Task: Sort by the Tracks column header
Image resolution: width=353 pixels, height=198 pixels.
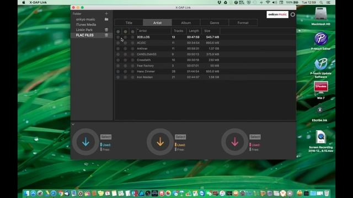Action: [x=179, y=31]
